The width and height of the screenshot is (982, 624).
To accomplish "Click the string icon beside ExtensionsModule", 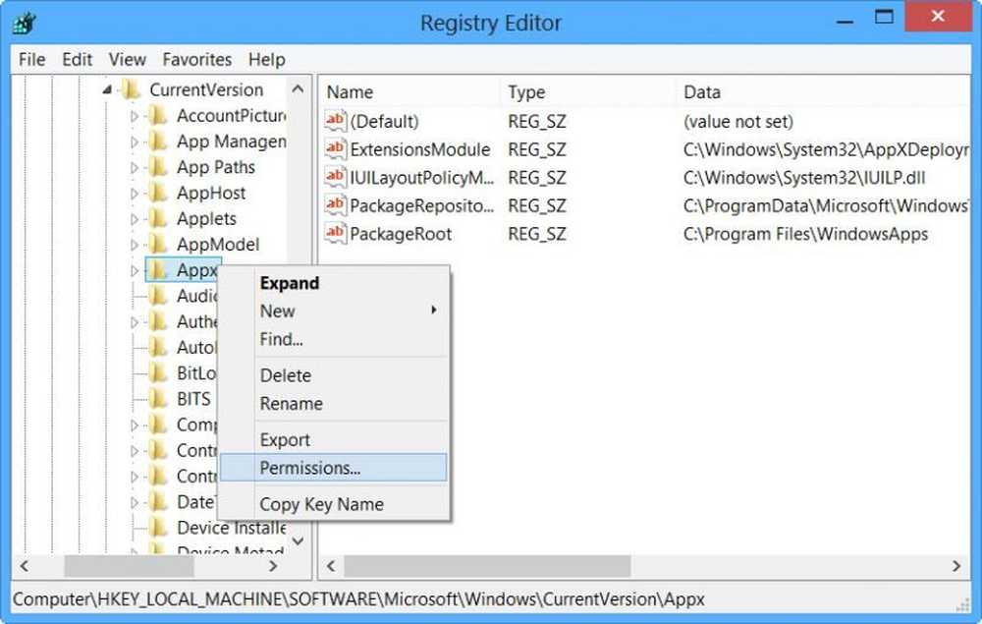I will [x=336, y=149].
